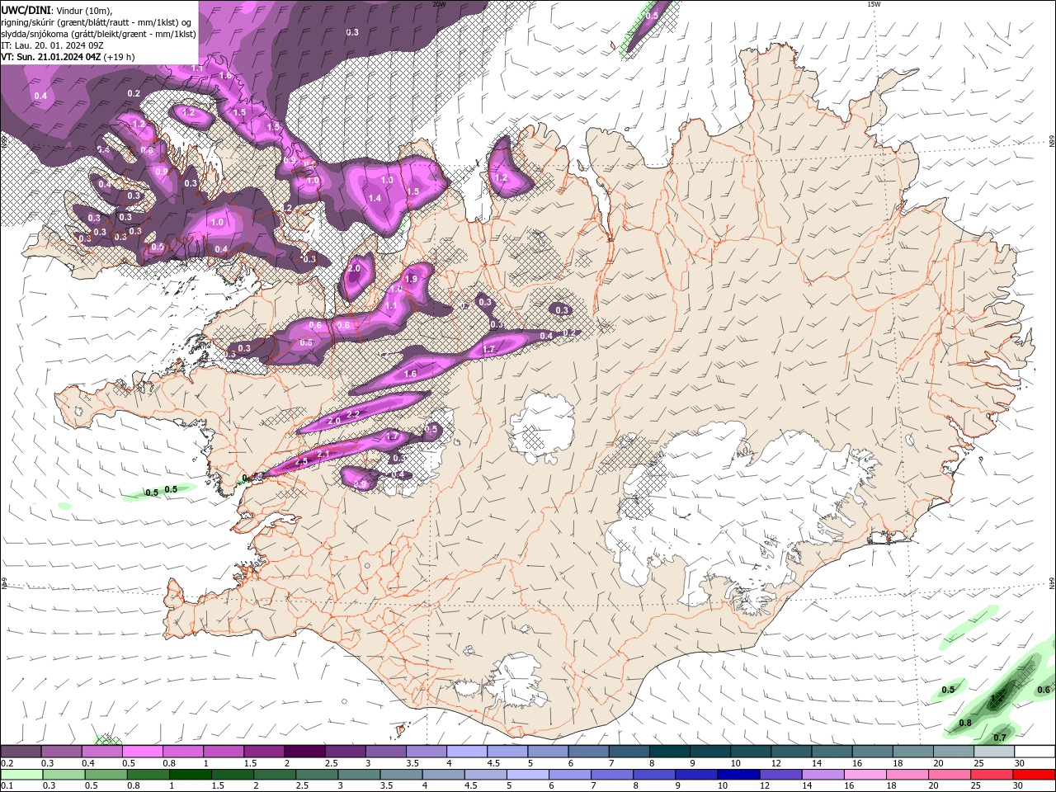Select the '1.4' snowfall value on the map

[375, 198]
